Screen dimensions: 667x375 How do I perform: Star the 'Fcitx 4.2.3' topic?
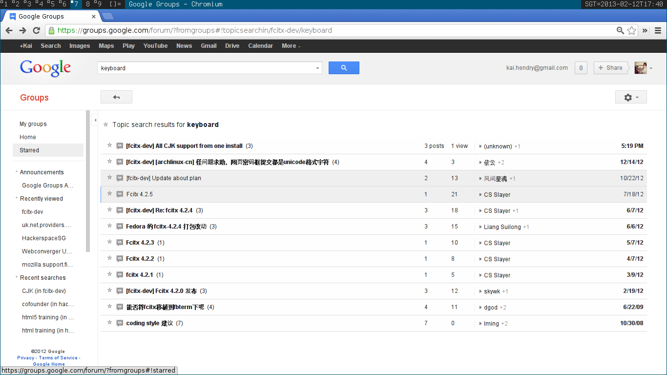109,242
